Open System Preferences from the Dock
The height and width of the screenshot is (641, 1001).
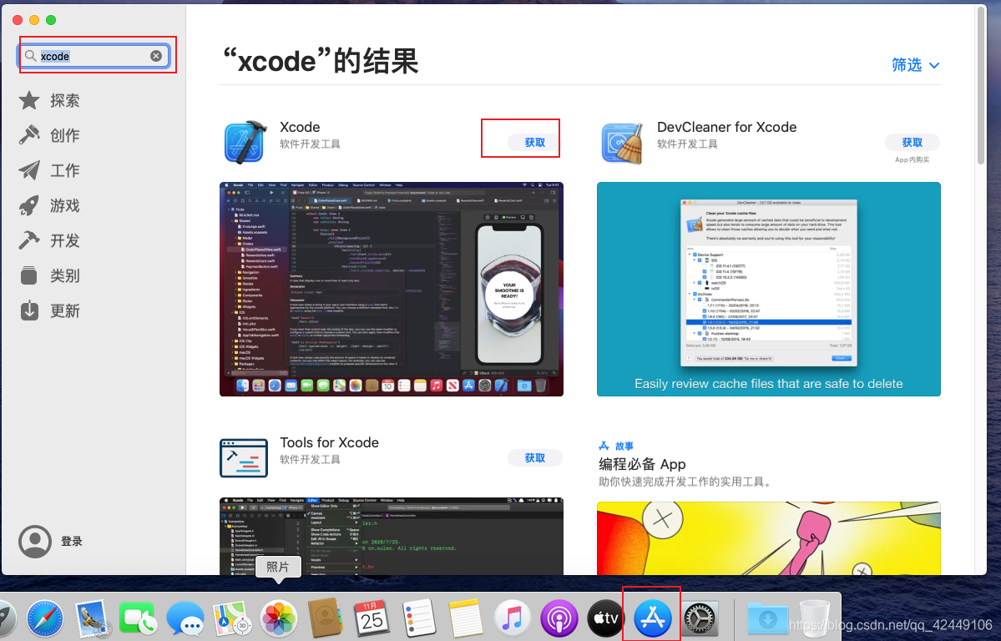point(700,620)
